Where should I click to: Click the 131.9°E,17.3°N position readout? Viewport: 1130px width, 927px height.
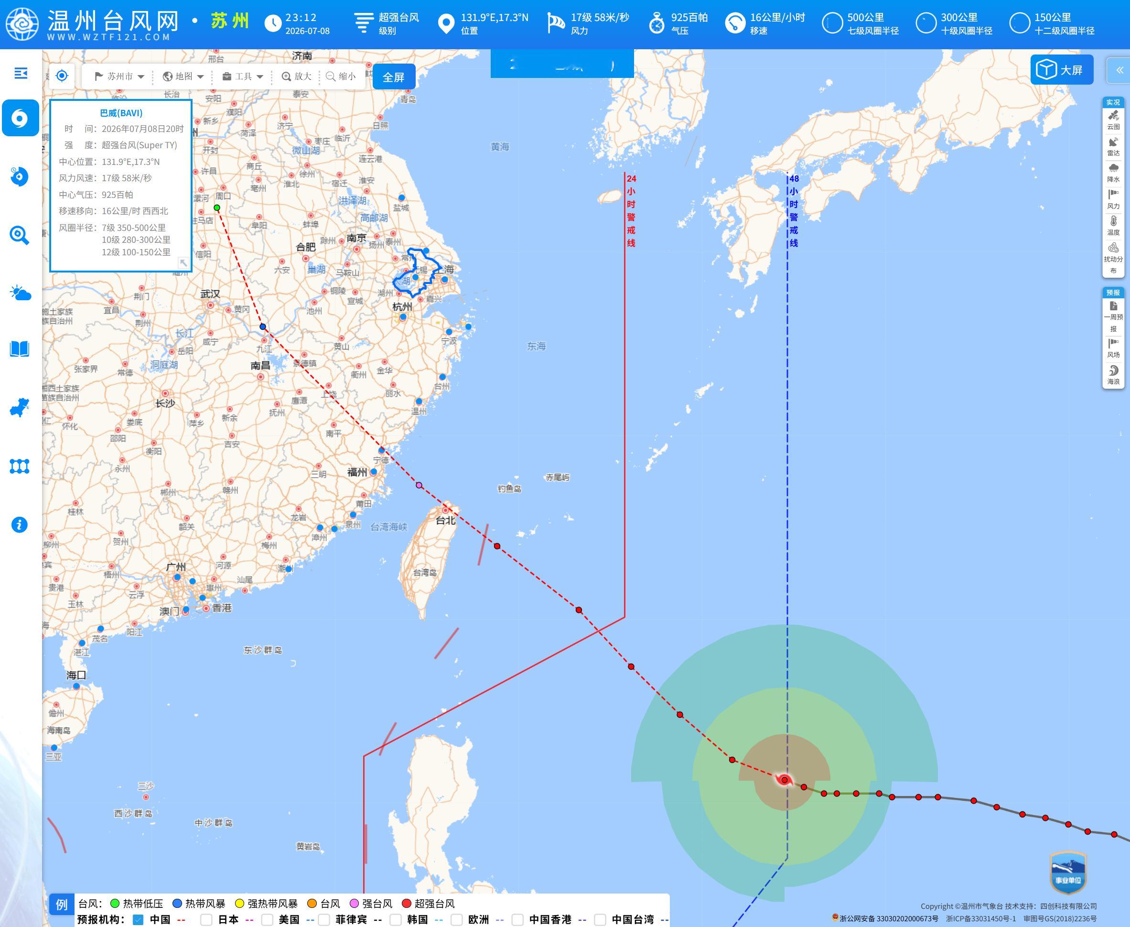coord(495,18)
